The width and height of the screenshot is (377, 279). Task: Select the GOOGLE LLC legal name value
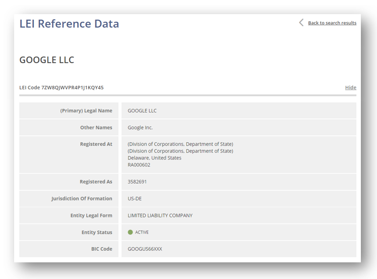tap(142, 110)
